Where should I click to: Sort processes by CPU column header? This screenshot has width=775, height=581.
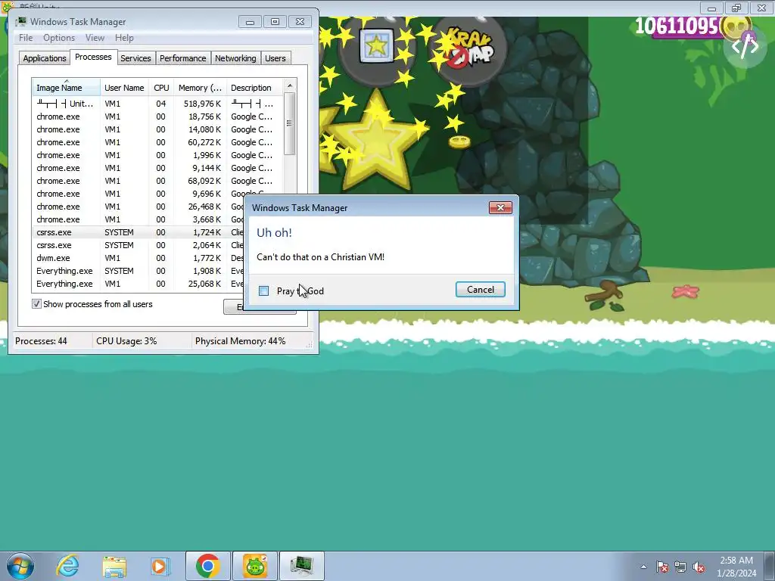tap(161, 88)
